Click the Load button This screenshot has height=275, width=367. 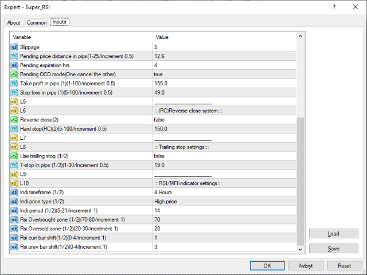pyautogui.click(x=334, y=234)
